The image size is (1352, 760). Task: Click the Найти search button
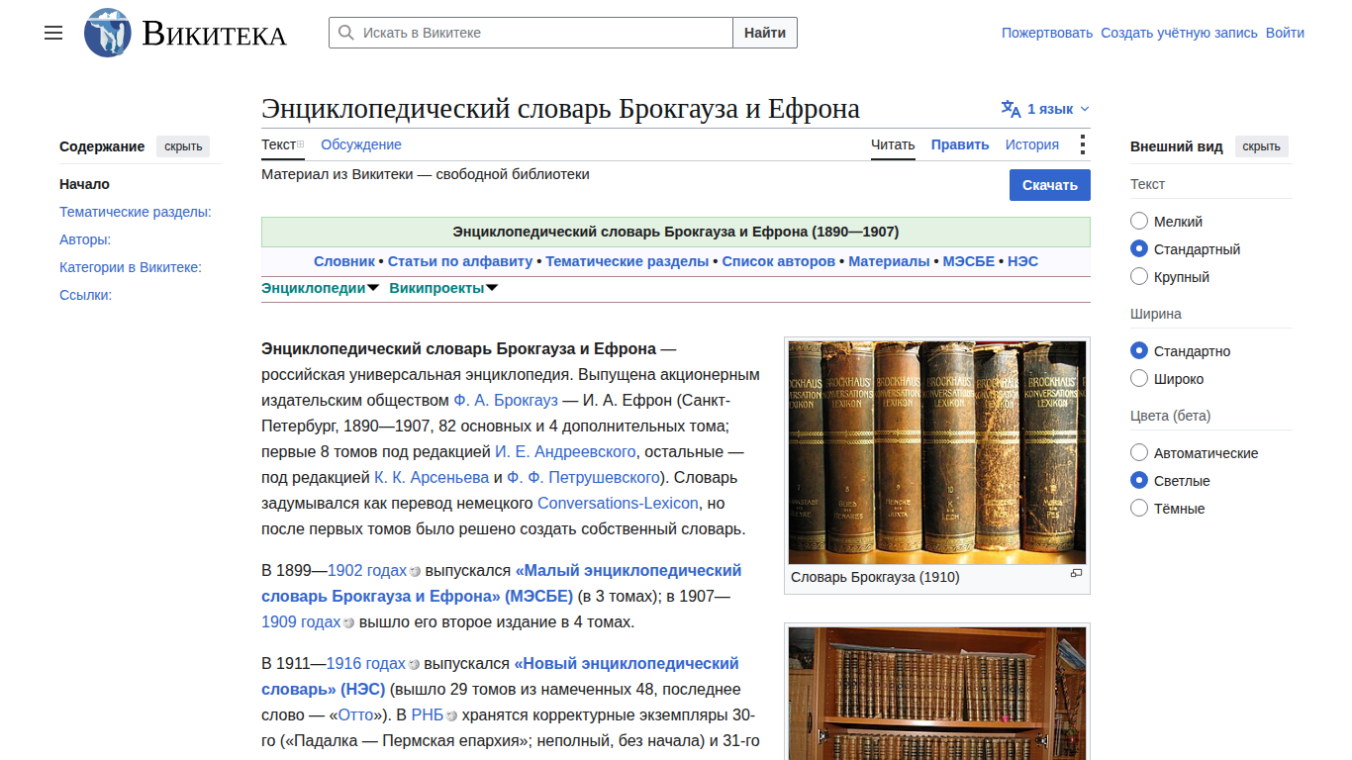tap(765, 33)
